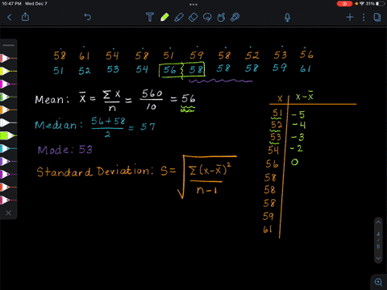Pick the yellow favorite pen
The height and width of the screenshot is (290, 387).
pos(8,71)
